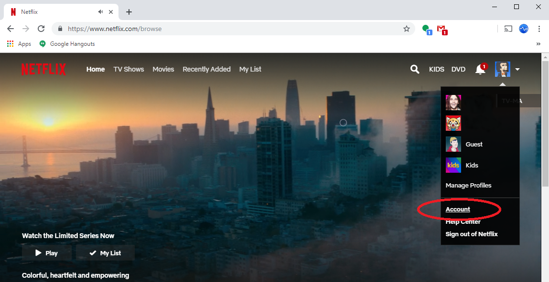Click the Netflix logo

(x=43, y=69)
